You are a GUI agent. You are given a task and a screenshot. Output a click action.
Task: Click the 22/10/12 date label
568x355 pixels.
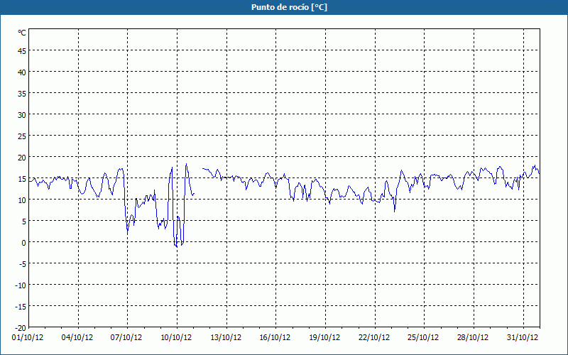(x=374, y=338)
